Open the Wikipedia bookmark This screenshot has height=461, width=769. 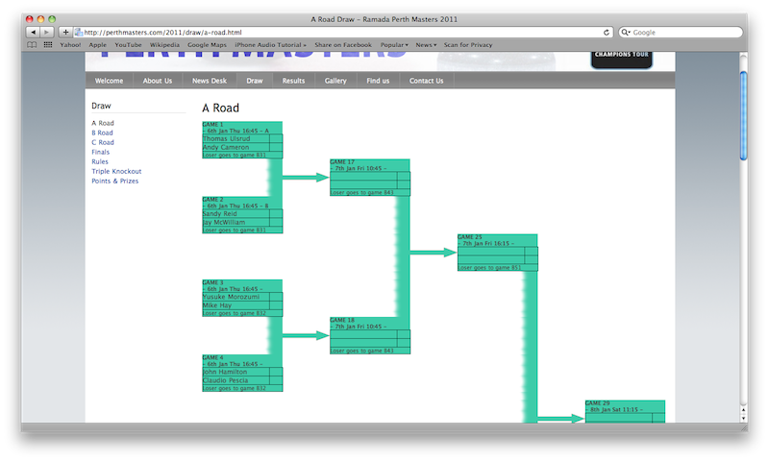(164, 44)
